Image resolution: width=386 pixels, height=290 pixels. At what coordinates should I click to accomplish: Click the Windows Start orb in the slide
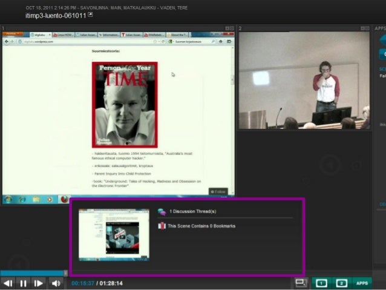(8, 199)
